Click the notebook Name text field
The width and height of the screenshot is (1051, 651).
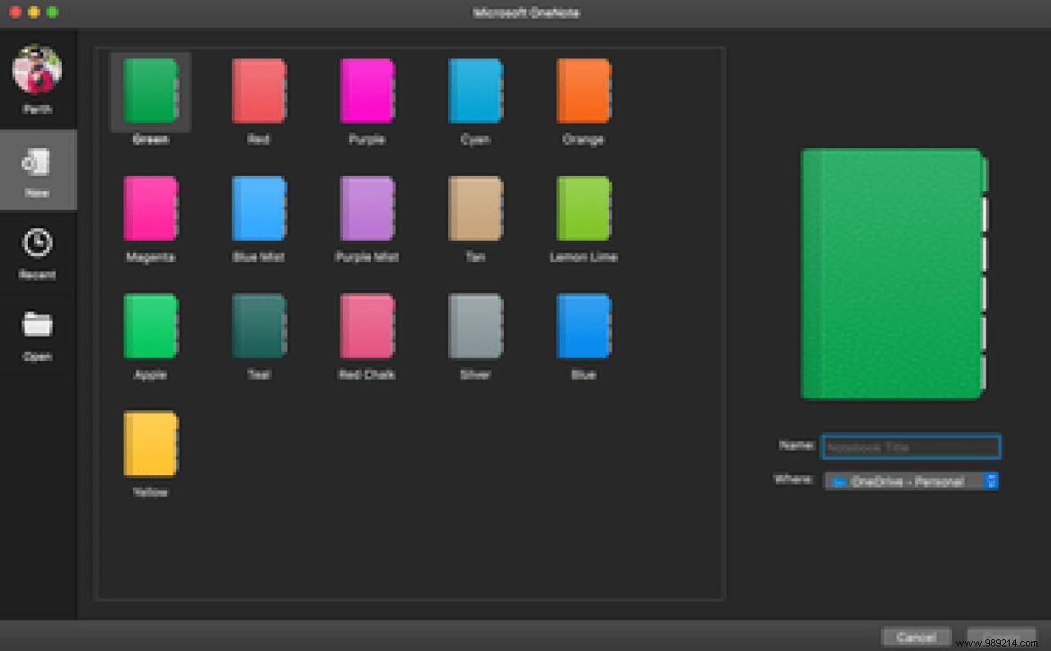click(x=911, y=446)
